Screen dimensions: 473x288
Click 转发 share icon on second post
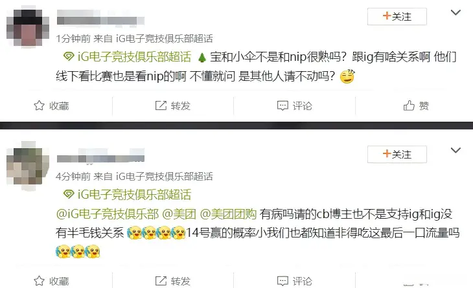click(x=161, y=281)
